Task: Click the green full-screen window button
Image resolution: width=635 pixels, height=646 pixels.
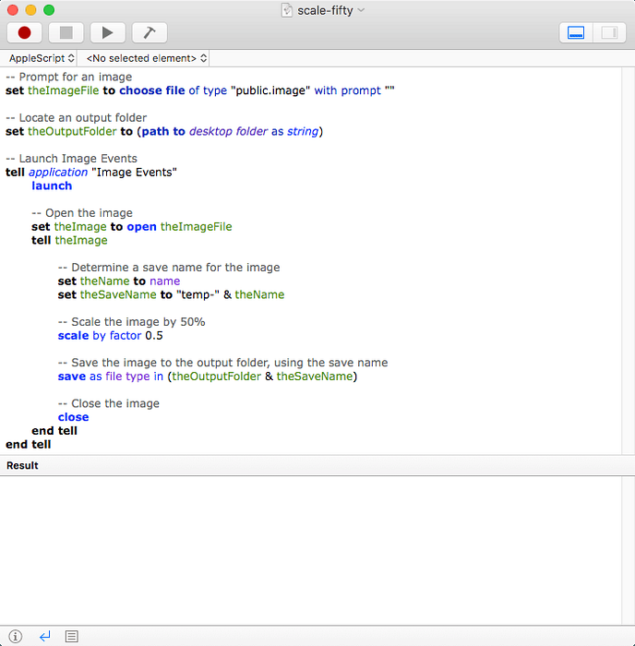Action: coord(49,10)
